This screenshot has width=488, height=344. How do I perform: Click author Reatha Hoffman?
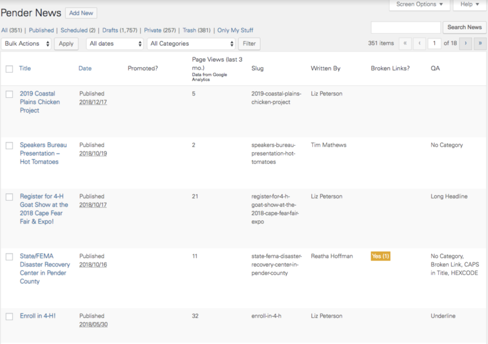[x=332, y=256]
